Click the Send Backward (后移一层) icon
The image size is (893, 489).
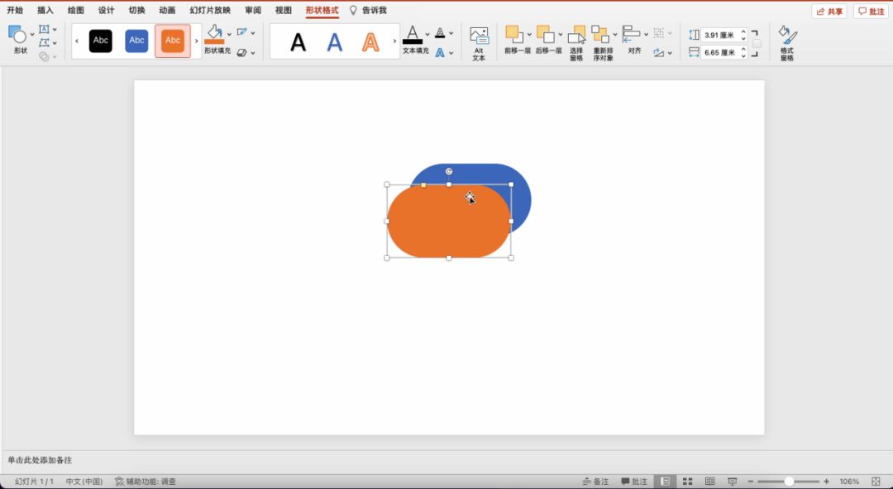point(545,34)
